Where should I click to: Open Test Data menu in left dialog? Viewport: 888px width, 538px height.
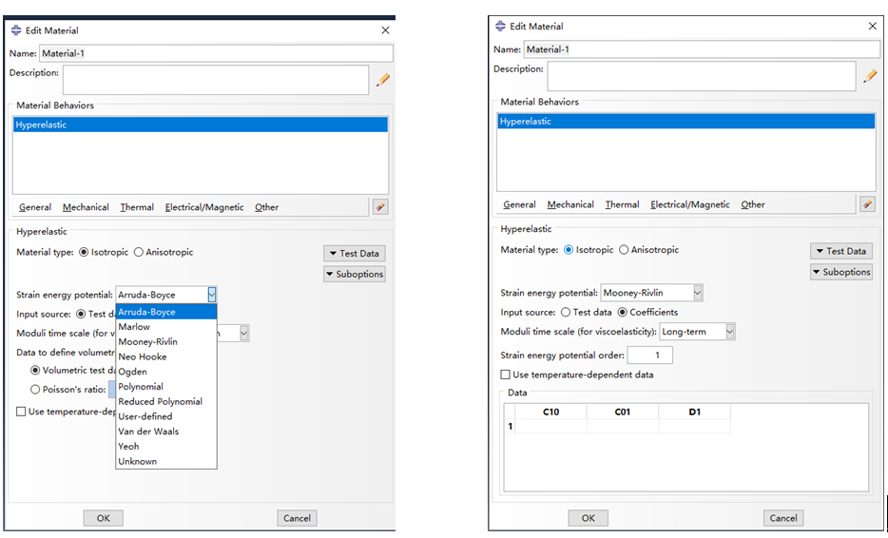click(355, 254)
